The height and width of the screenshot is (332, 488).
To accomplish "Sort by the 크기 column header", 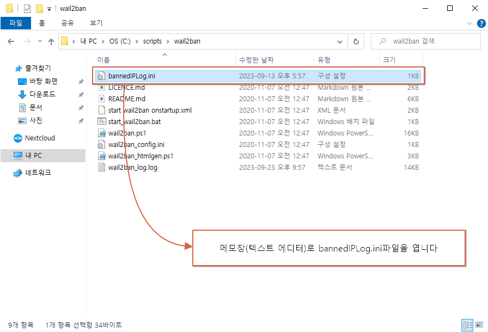I will tap(389, 60).
